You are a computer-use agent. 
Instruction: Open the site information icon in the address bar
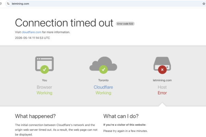coord(8,4)
